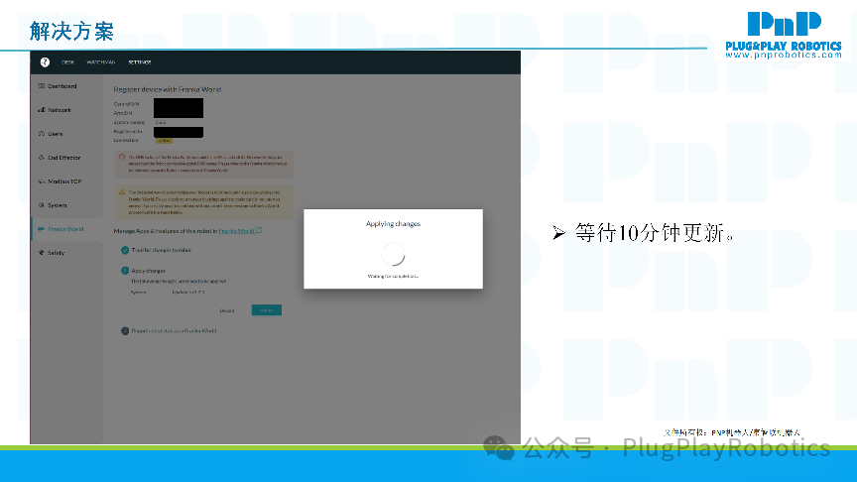This screenshot has width=857, height=482.
Task: Click the Register device with Franka World heading
Action: [x=168, y=89]
